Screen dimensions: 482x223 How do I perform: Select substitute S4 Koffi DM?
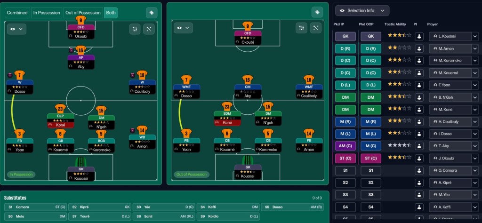point(228,207)
